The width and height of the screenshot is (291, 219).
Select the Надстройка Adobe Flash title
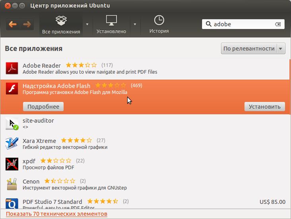[x=56, y=86]
